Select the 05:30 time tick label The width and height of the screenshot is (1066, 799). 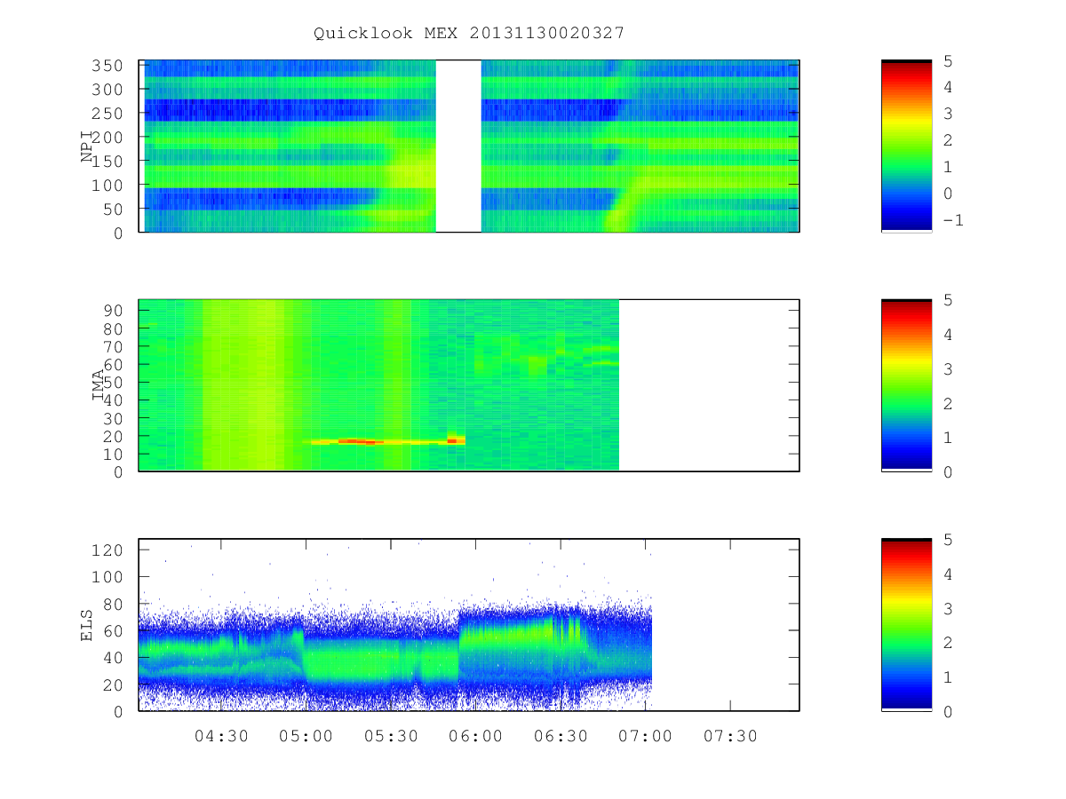[391, 737]
